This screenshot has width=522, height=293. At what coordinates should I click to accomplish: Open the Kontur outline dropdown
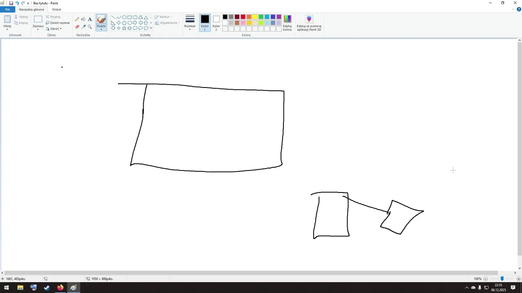point(163,17)
